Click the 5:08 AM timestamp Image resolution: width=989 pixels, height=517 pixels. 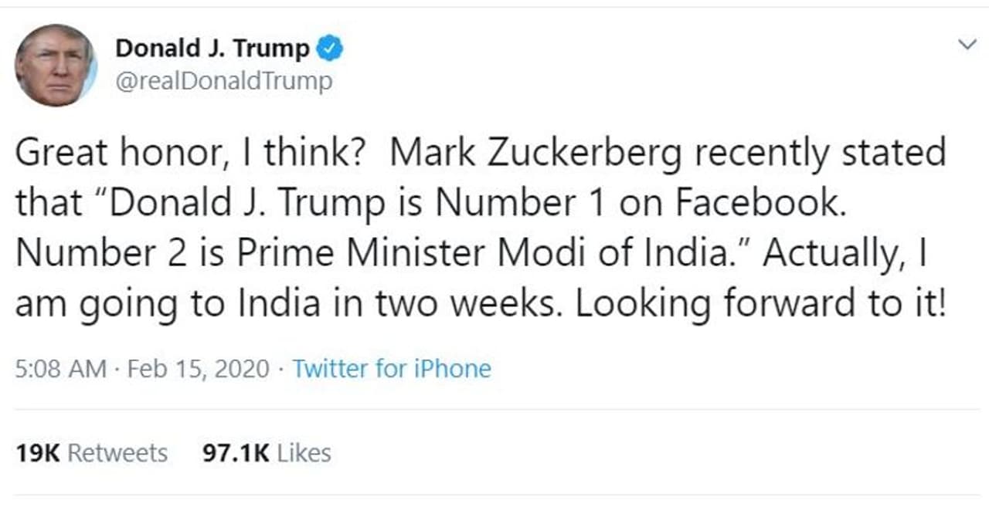pos(61,369)
